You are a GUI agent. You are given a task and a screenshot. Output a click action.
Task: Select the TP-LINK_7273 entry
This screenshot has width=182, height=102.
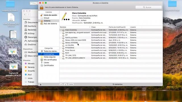tap(111, 56)
